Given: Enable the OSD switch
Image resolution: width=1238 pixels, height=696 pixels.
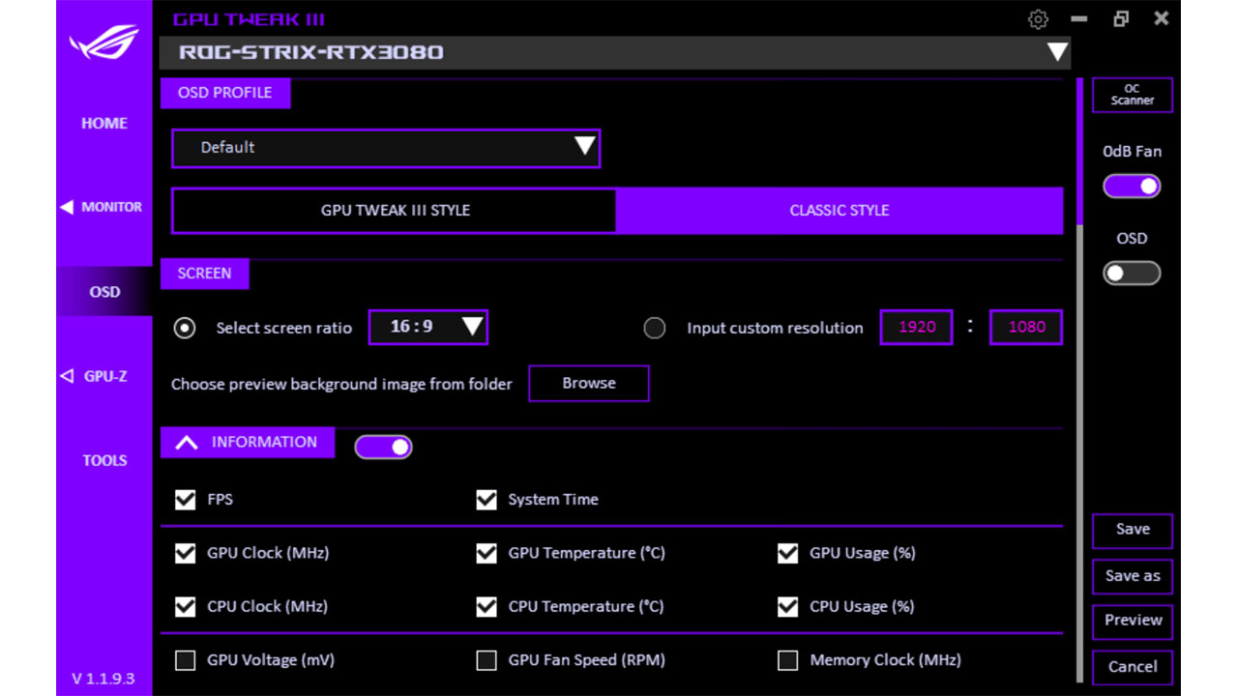Looking at the screenshot, I should (x=1132, y=274).
